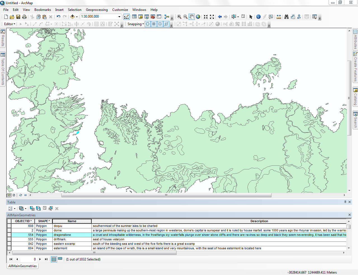Image resolution: width=358 pixels, height=275 pixels.
Task: Open the Snapping dropdown menu
Action: point(136,24)
